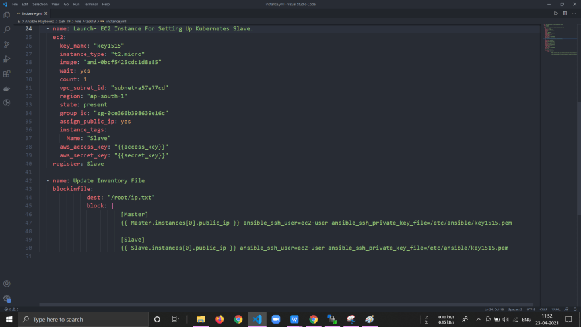The image size is (581, 327).
Task: Open the Edit menu
Action: point(25,4)
